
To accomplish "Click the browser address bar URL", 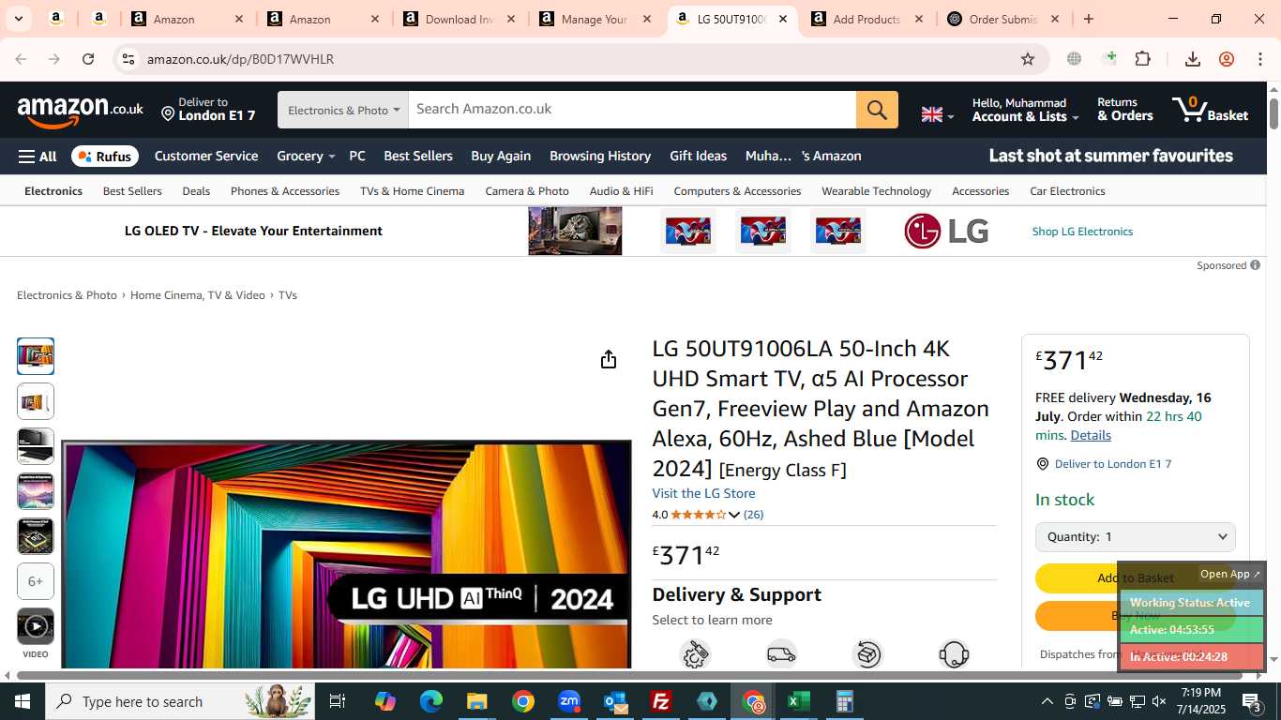I will click(240, 59).
